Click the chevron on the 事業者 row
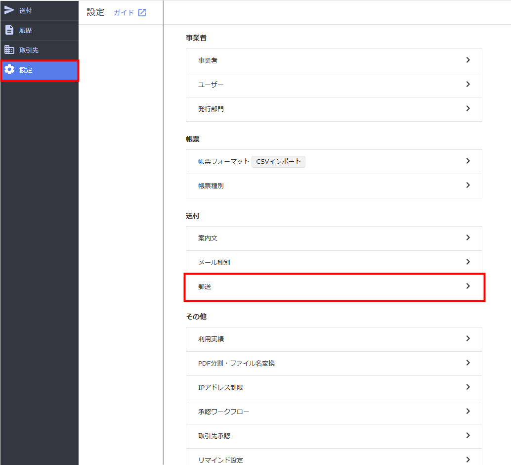The width and height of the screenshot is (511, 465). pyautogui.click(x=468, y=60)
